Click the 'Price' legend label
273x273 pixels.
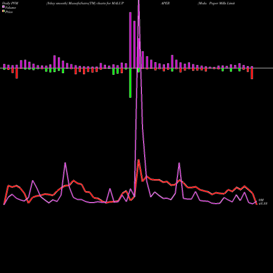point(9,12)
